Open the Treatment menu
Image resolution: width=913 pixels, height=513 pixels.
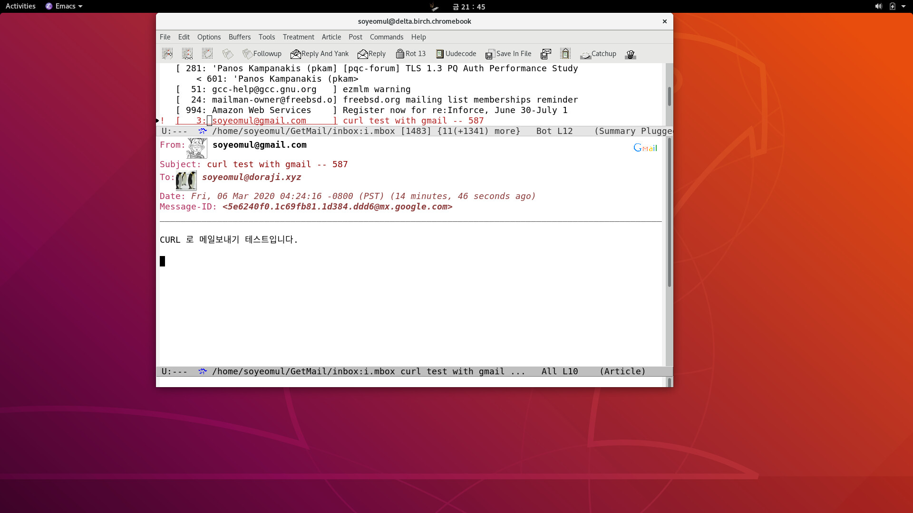point(299,37)
